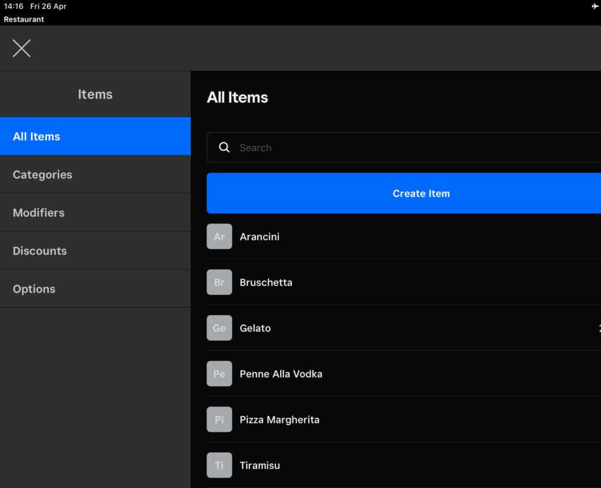
Task: Tap the Tiramisu 'Ti' item icon
Action: 220,466
